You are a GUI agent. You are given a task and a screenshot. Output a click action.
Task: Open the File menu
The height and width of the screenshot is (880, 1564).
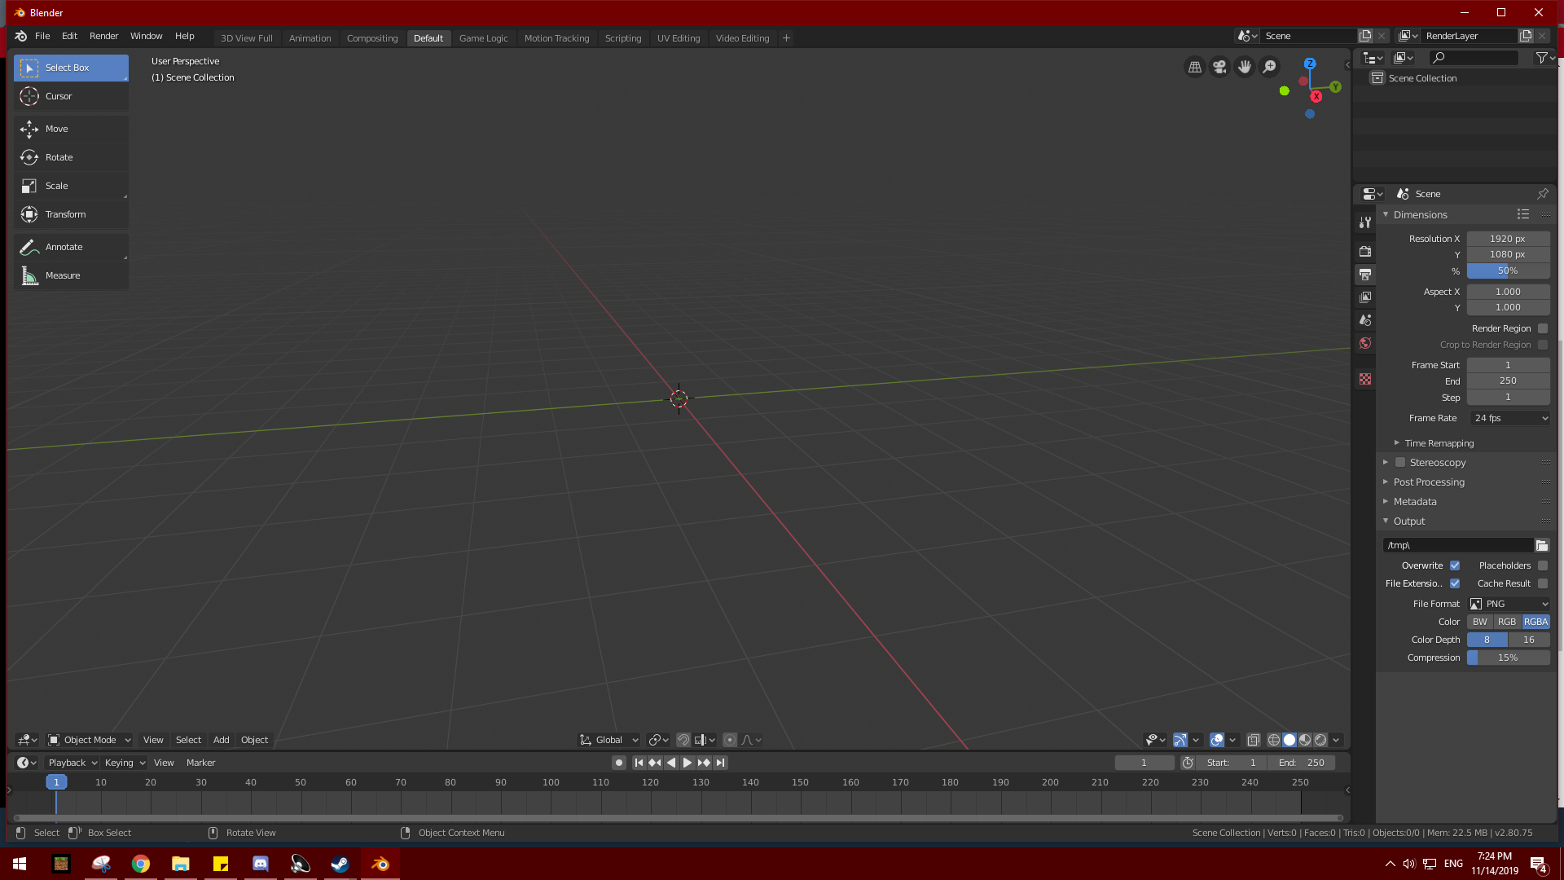pos(42,37)
